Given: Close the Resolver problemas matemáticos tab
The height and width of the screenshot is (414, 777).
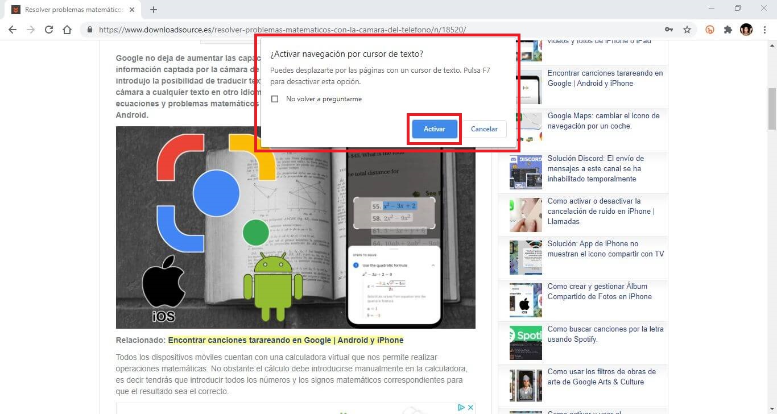Looking at the screenshot, I should coord(133,10).
